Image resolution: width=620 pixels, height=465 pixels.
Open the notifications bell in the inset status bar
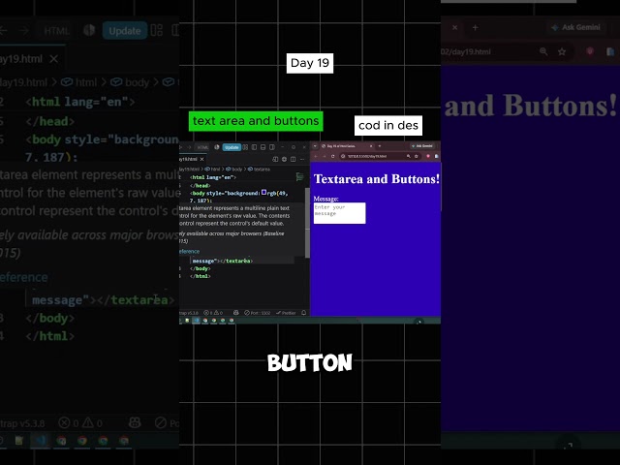tap(303, 313)
